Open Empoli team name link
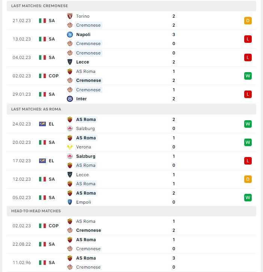This screenshot has height=272, width=263. [x=83, y=202]
